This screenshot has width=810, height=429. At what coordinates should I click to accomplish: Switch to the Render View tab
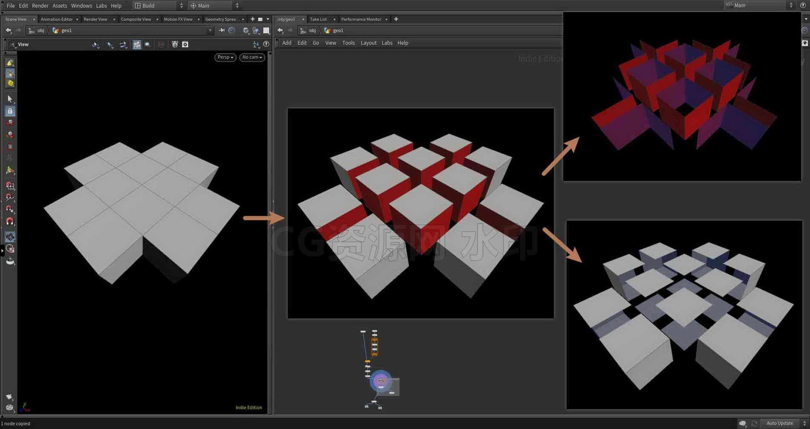pos(95,19)
